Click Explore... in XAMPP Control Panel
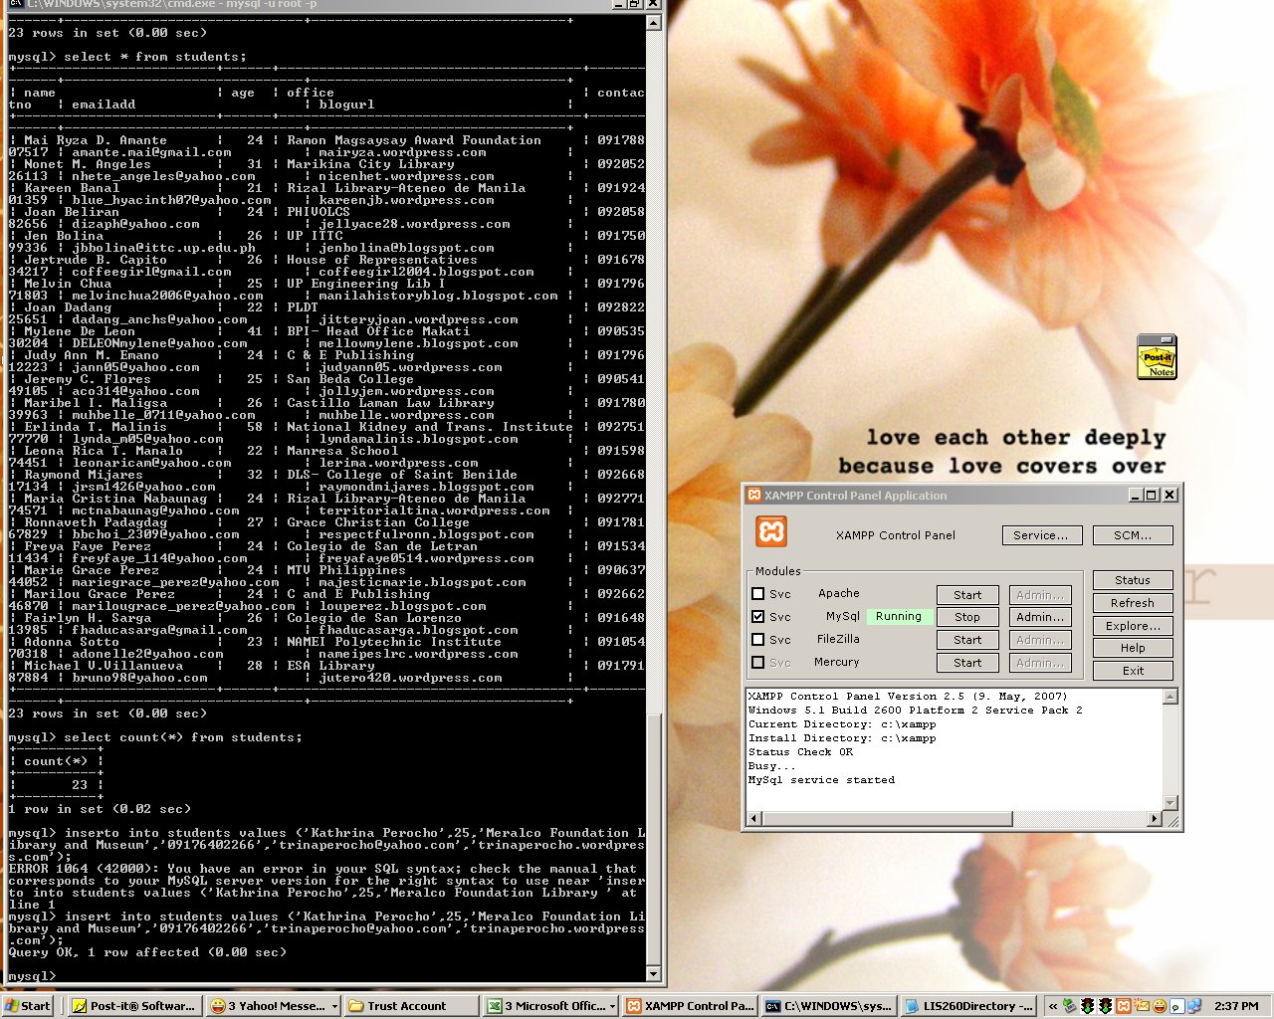The height and width of the screenshot is (1019, 1274). pos(1133,626)
